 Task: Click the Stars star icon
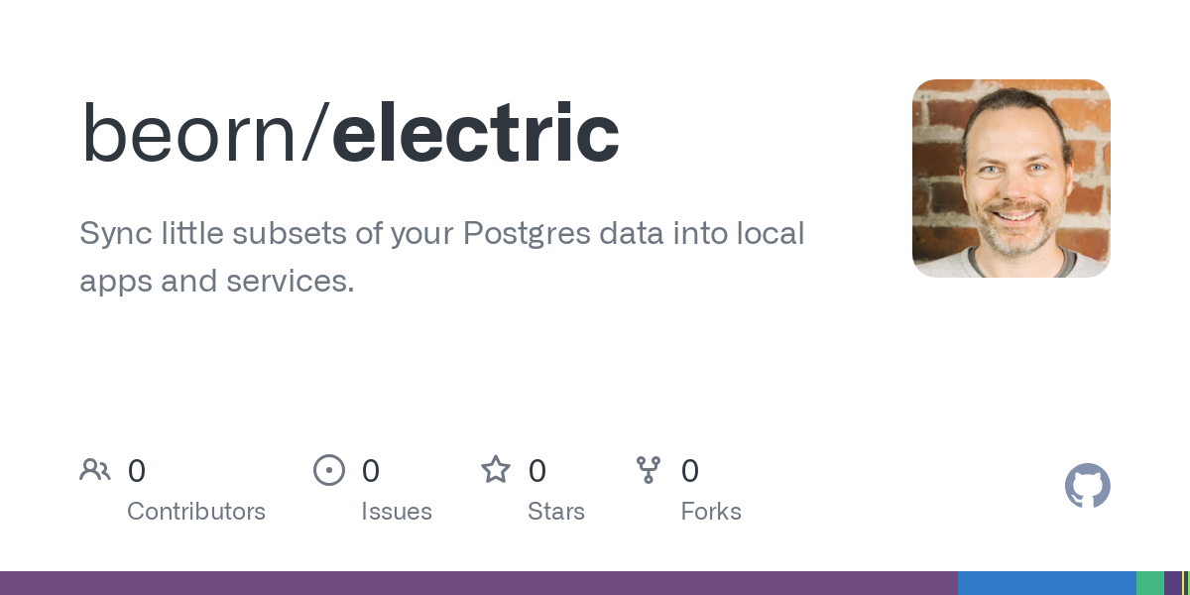click(496, 470)
